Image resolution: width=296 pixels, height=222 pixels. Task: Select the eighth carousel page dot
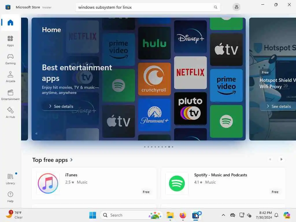[x=169, y=147]
